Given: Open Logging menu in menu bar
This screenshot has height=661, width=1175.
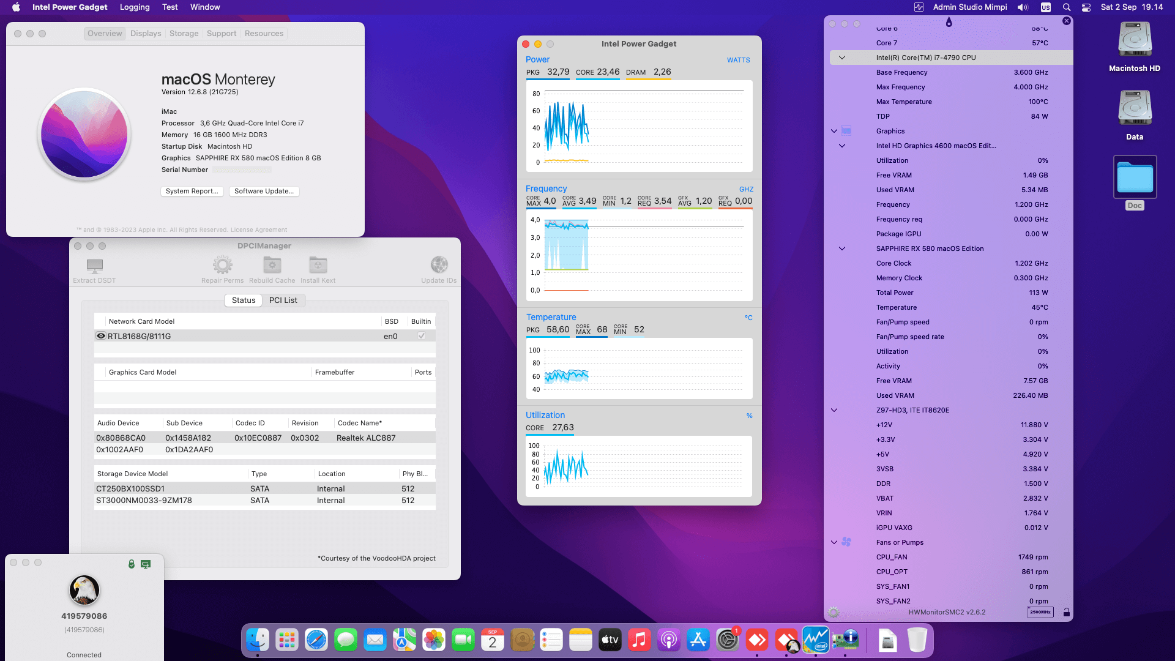Looking at the screenshot, I should [x=135, y=7].
